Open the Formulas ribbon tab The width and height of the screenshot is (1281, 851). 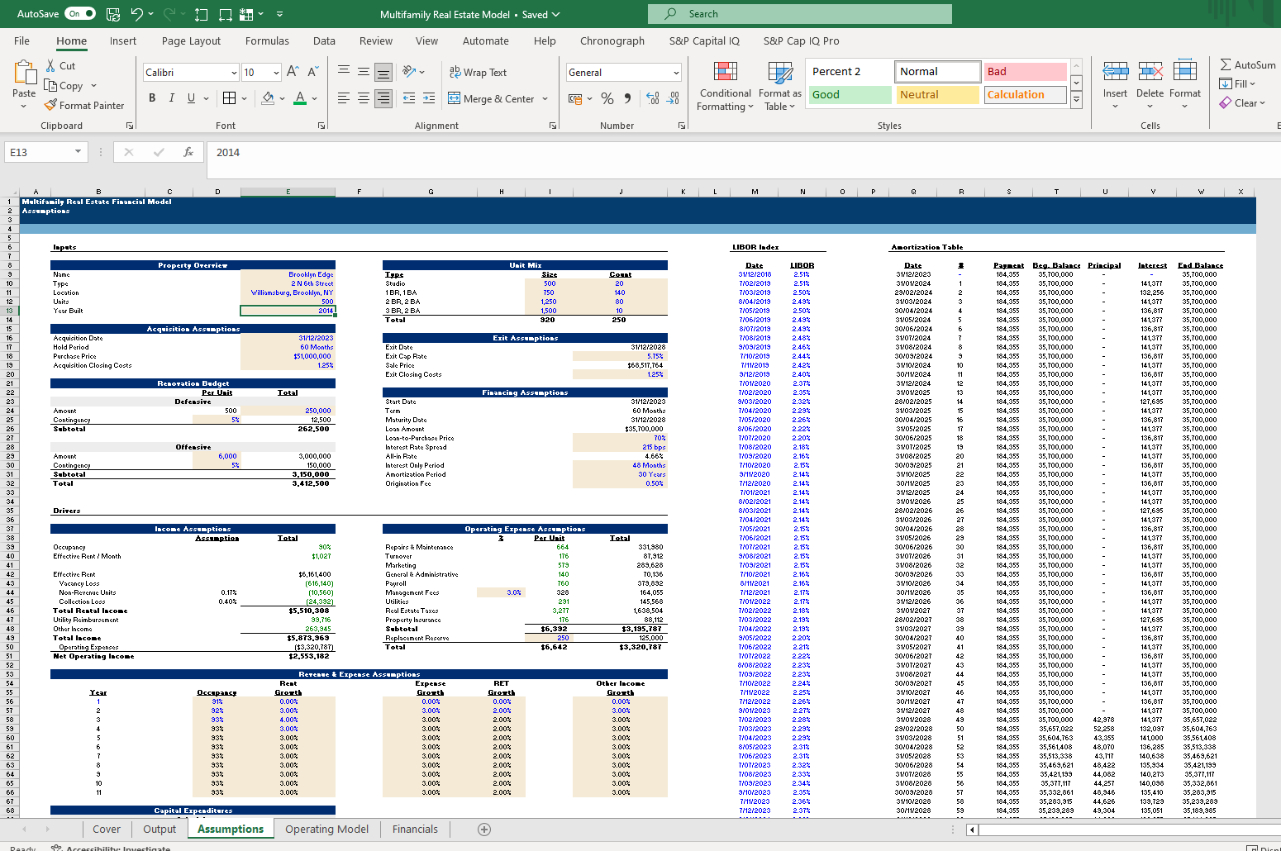click(x=267, y=40)
